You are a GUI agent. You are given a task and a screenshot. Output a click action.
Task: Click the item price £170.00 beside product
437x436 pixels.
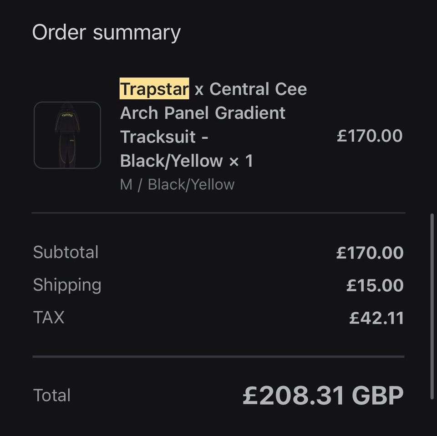370,136
